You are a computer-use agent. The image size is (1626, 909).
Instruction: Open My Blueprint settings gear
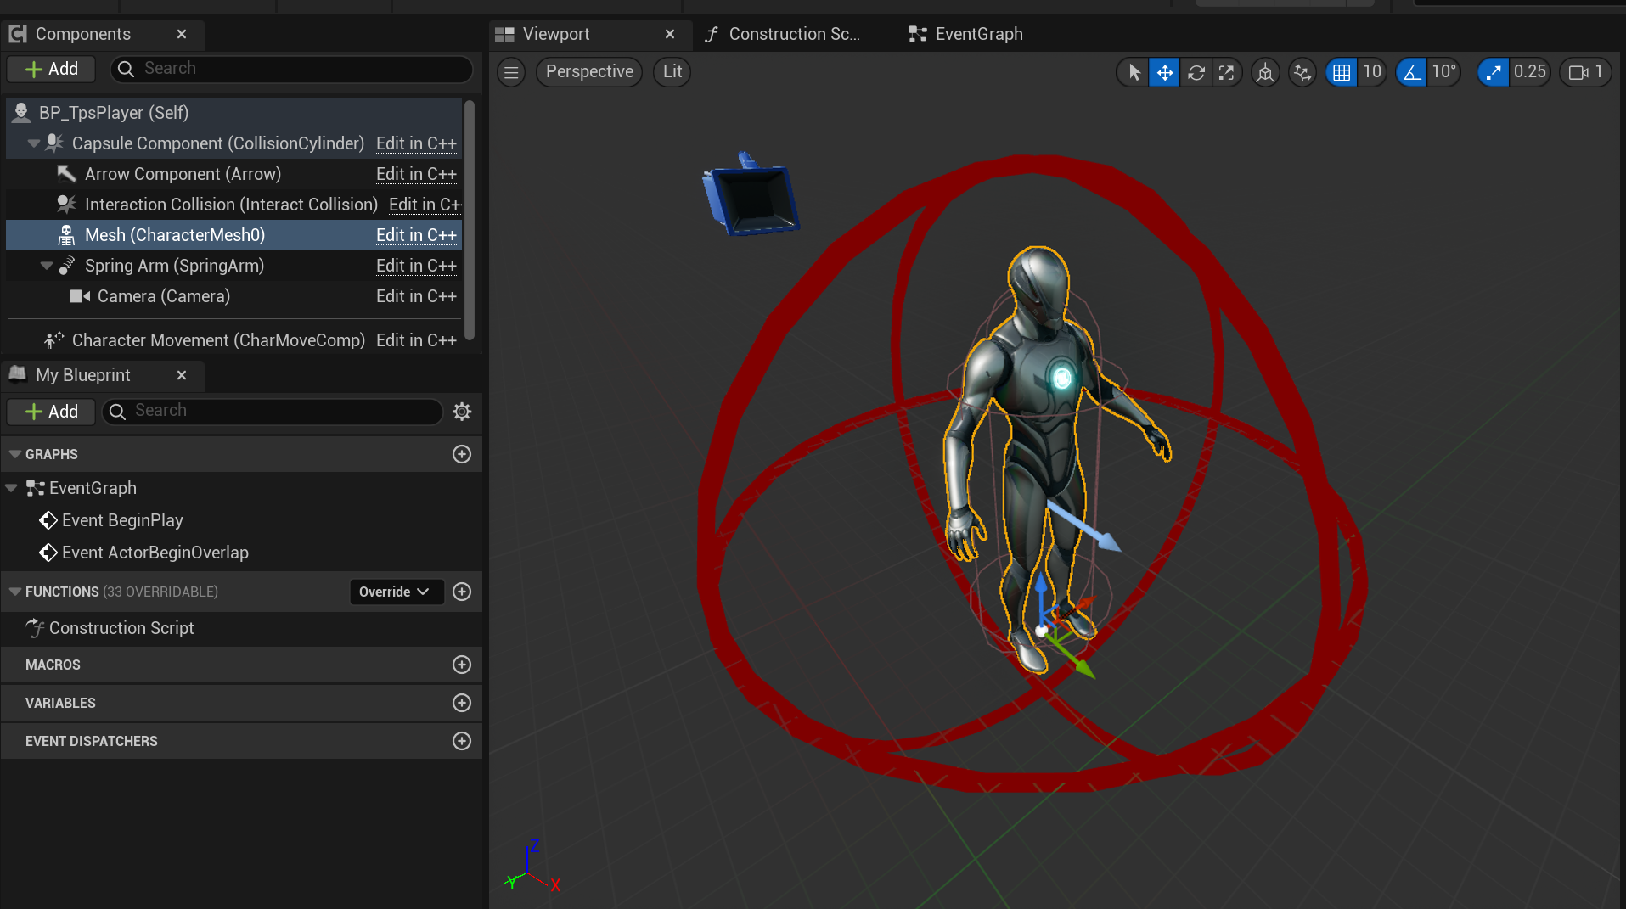(462, 412)
